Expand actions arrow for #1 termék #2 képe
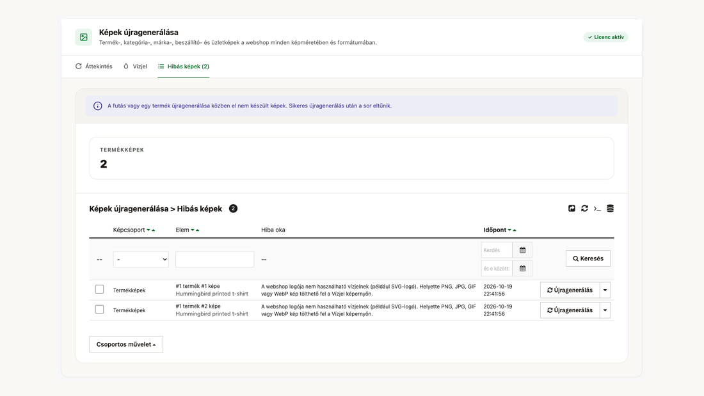 click(605, 310)
